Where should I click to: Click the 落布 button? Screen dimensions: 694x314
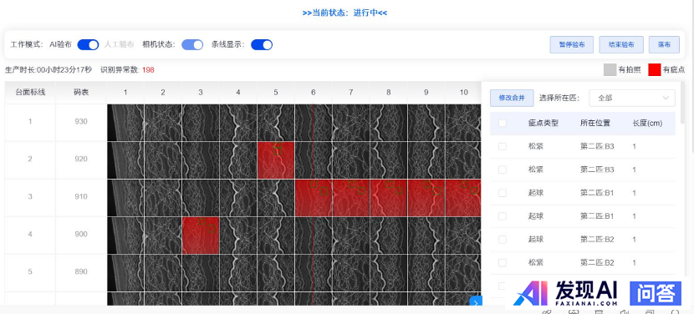click(x=664, y=44)
